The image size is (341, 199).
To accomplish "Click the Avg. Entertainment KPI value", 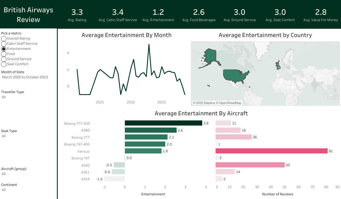I will (158, 12).
